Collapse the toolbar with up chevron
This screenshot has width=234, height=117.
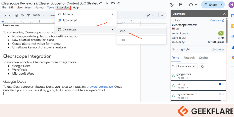coord(162,15)
